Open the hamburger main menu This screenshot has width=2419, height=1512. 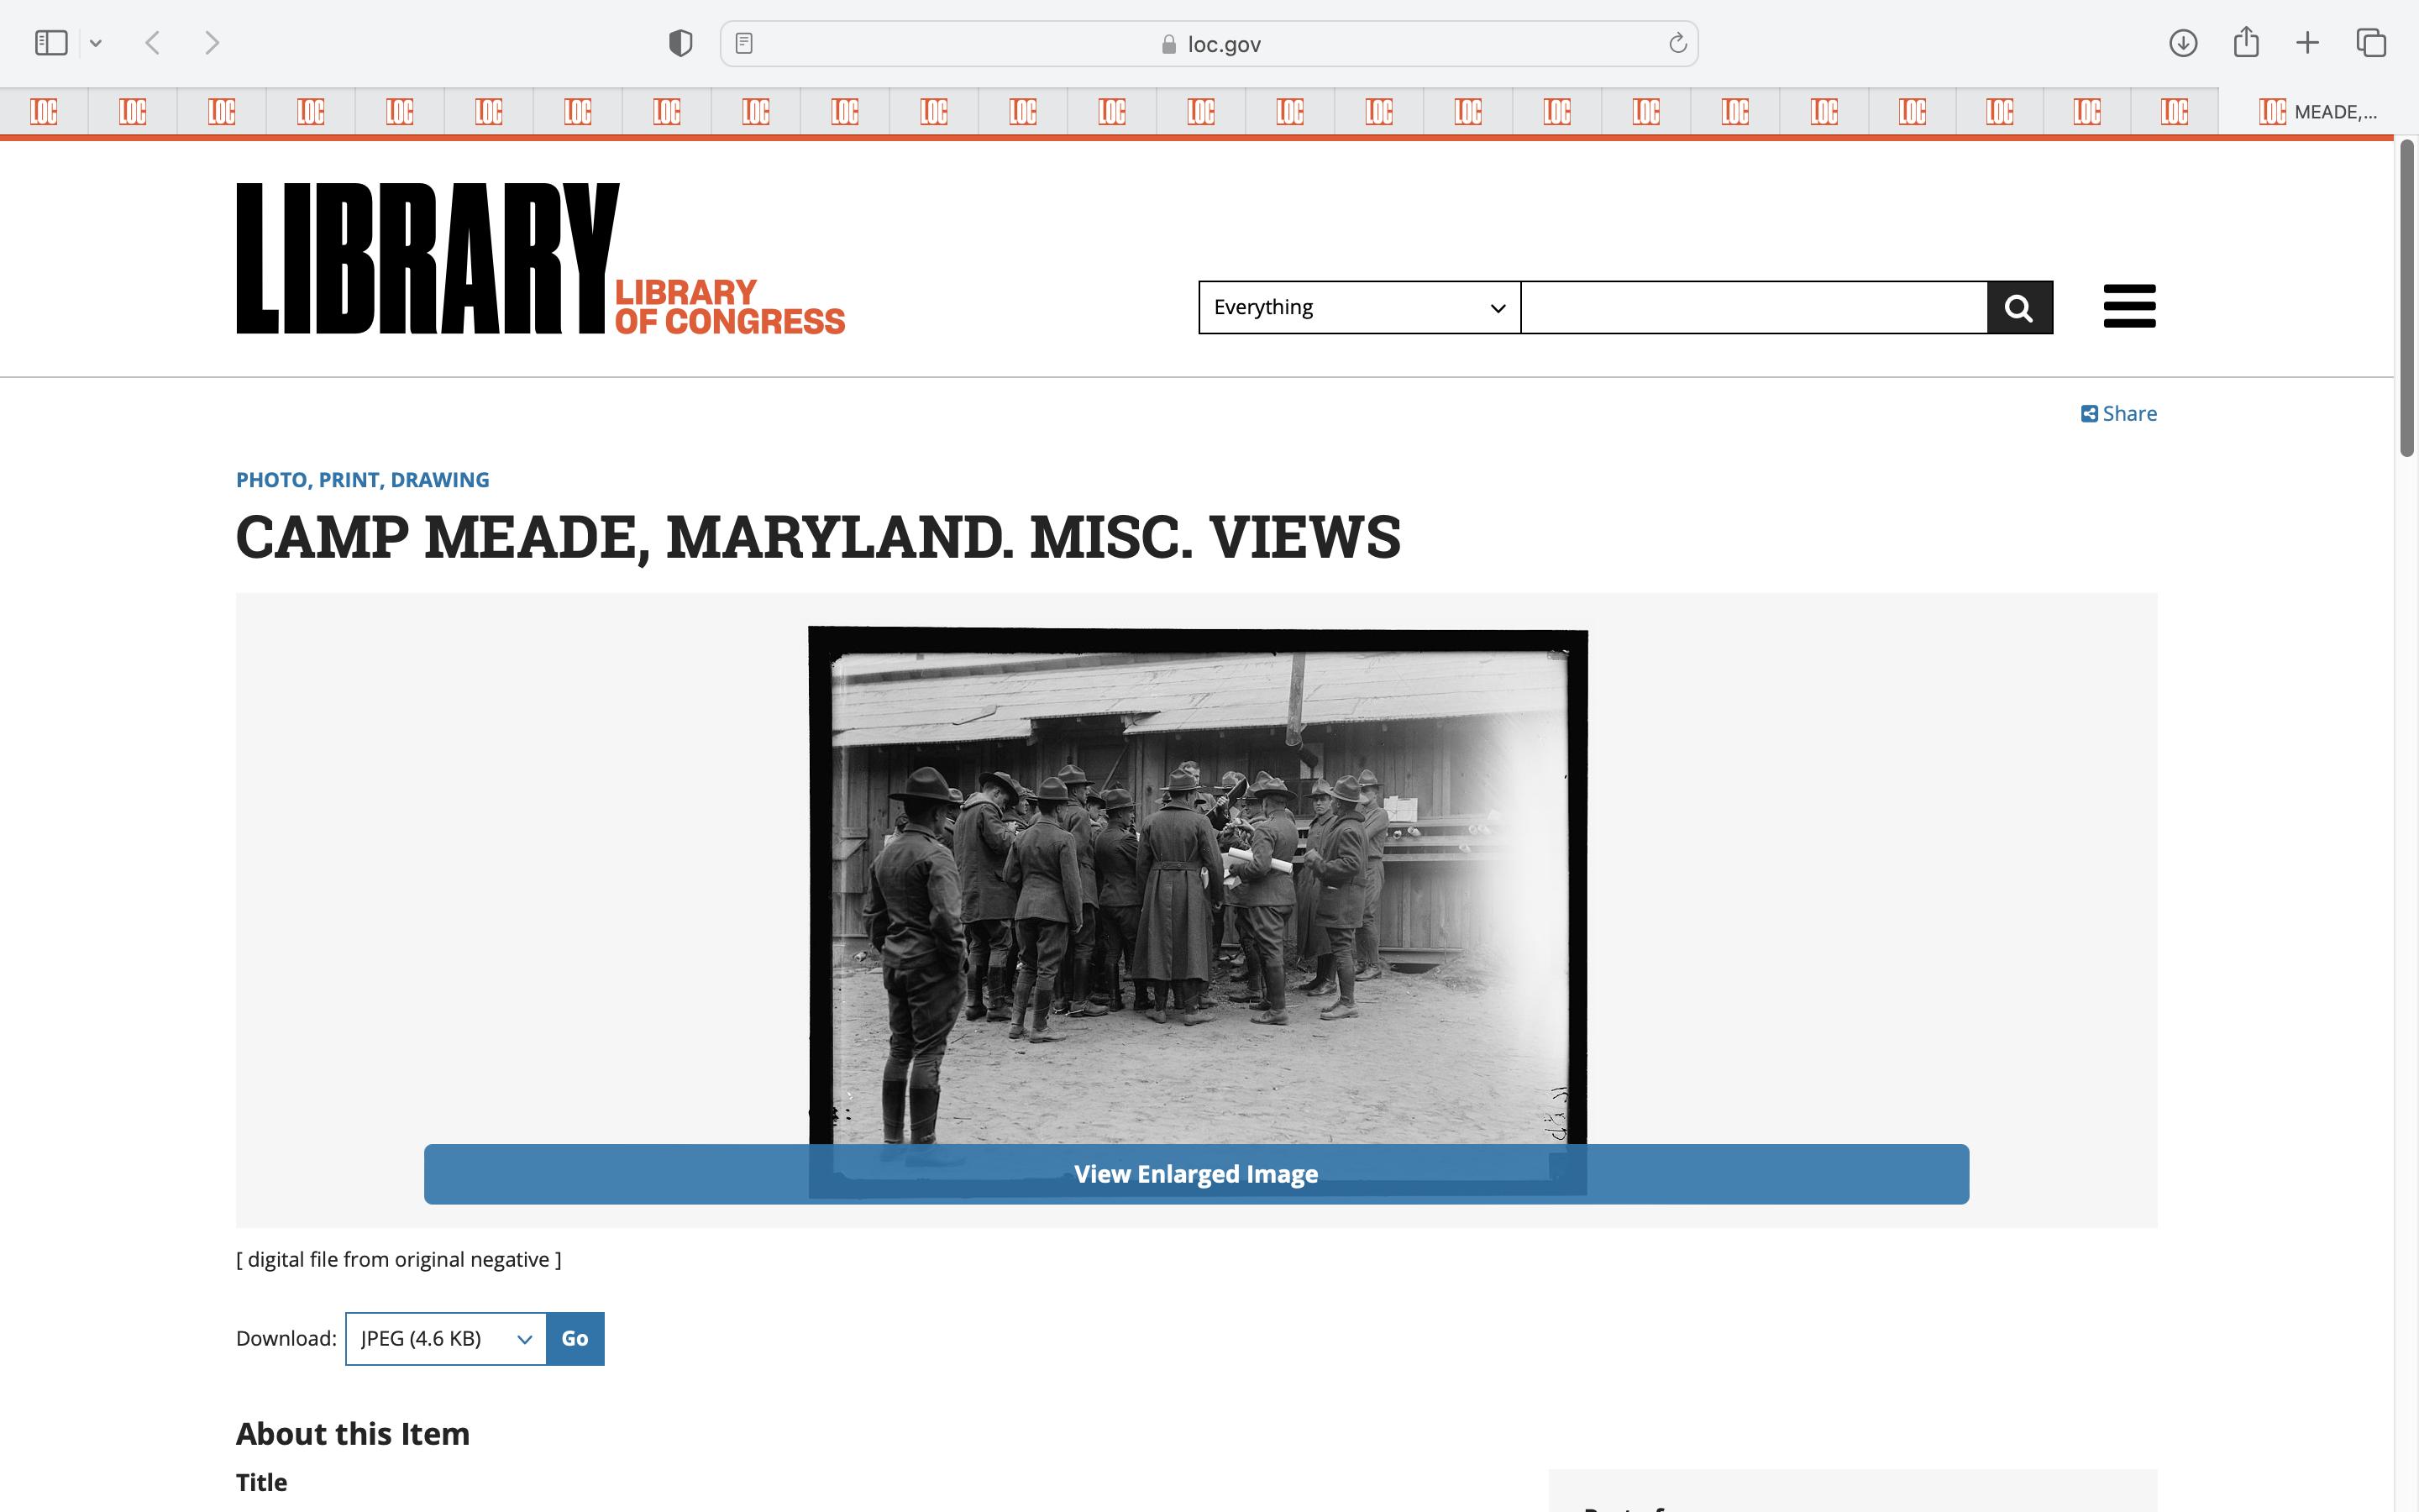click(x=2129, y=306)
